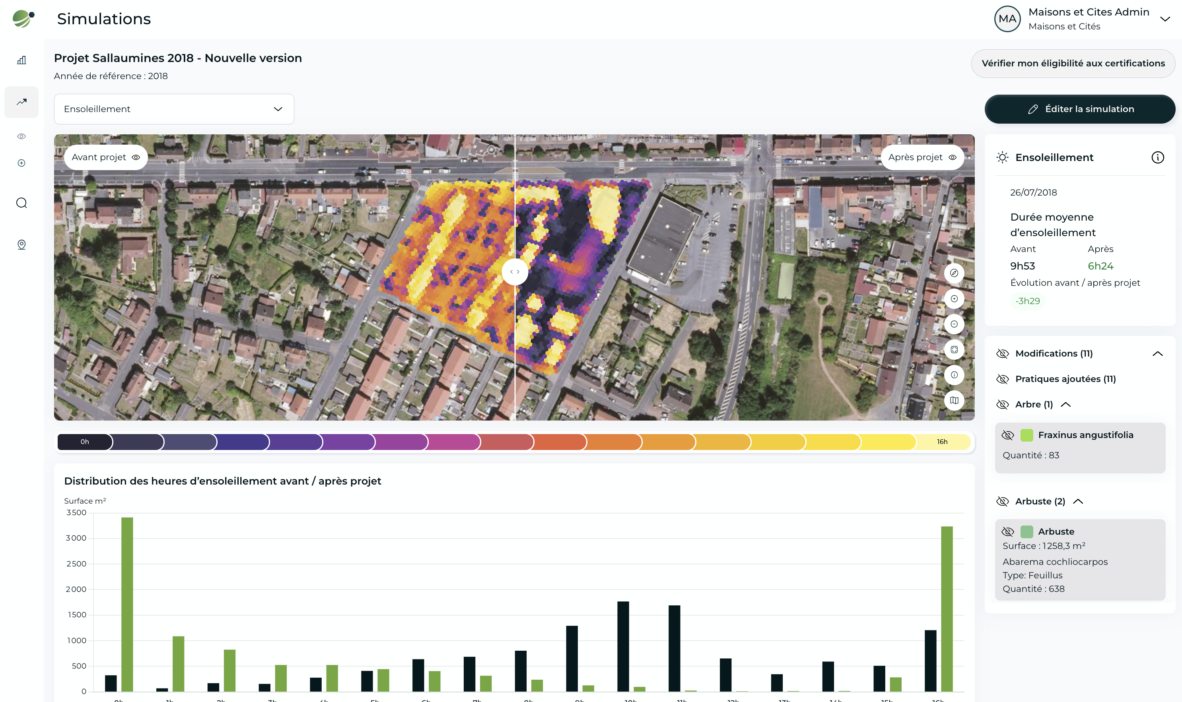
Task: Collapse the Arbre (1) section chevron
Action: [1065, 405]
